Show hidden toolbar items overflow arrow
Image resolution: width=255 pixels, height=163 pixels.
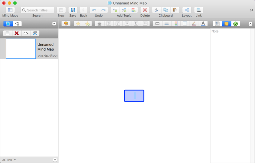tap(251, 10)
